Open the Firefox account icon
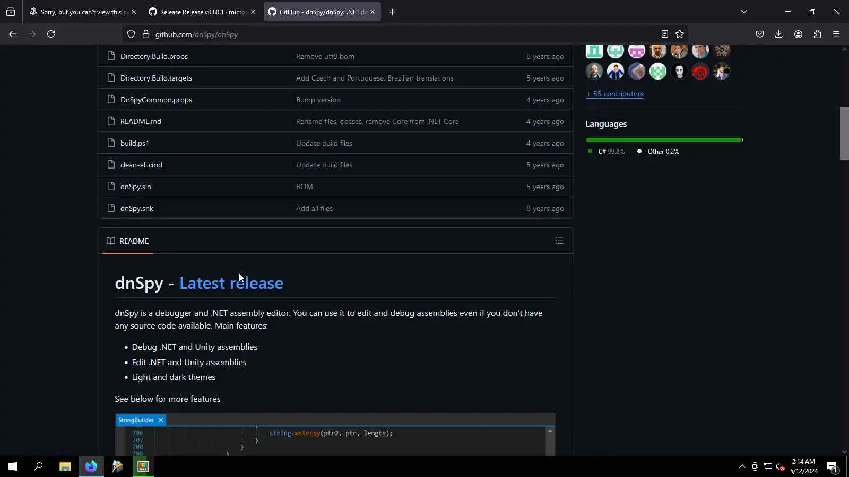 coord(798,34)
